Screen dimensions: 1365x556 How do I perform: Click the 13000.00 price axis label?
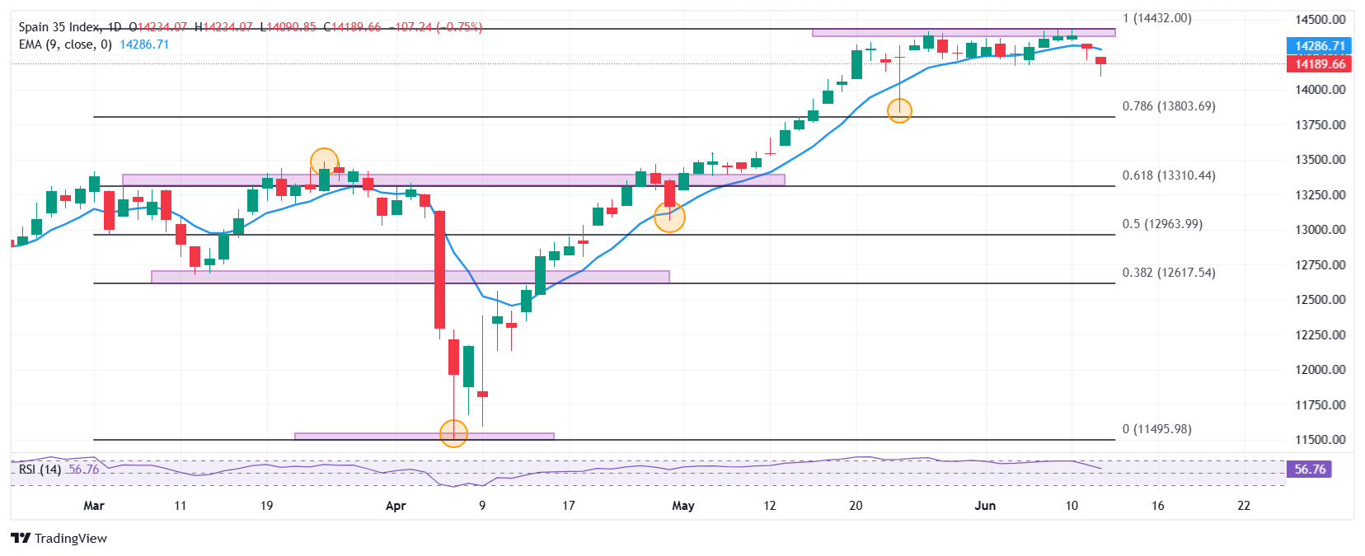pyautogui.click(x=1320, y=230)
